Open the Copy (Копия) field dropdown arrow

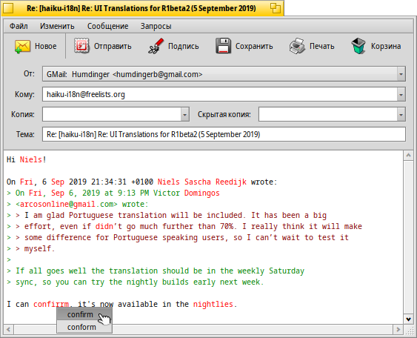(x=185, y=114)
